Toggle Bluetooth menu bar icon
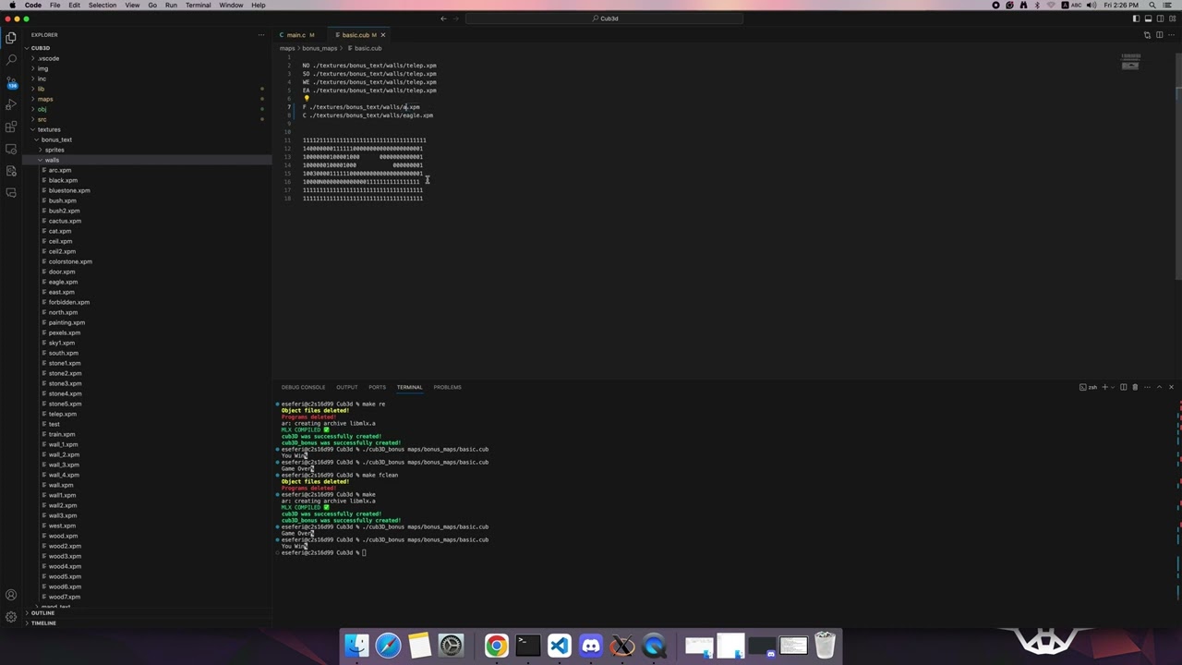Image resolution: width=1182 pixels, height=665 pixels. coord(1037,6)
